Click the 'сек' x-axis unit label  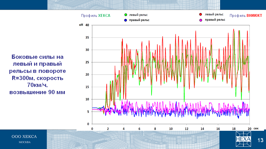click(256, 128)
